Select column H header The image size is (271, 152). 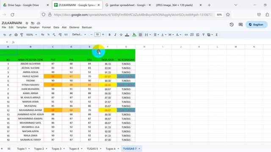(x=144, y=47)
